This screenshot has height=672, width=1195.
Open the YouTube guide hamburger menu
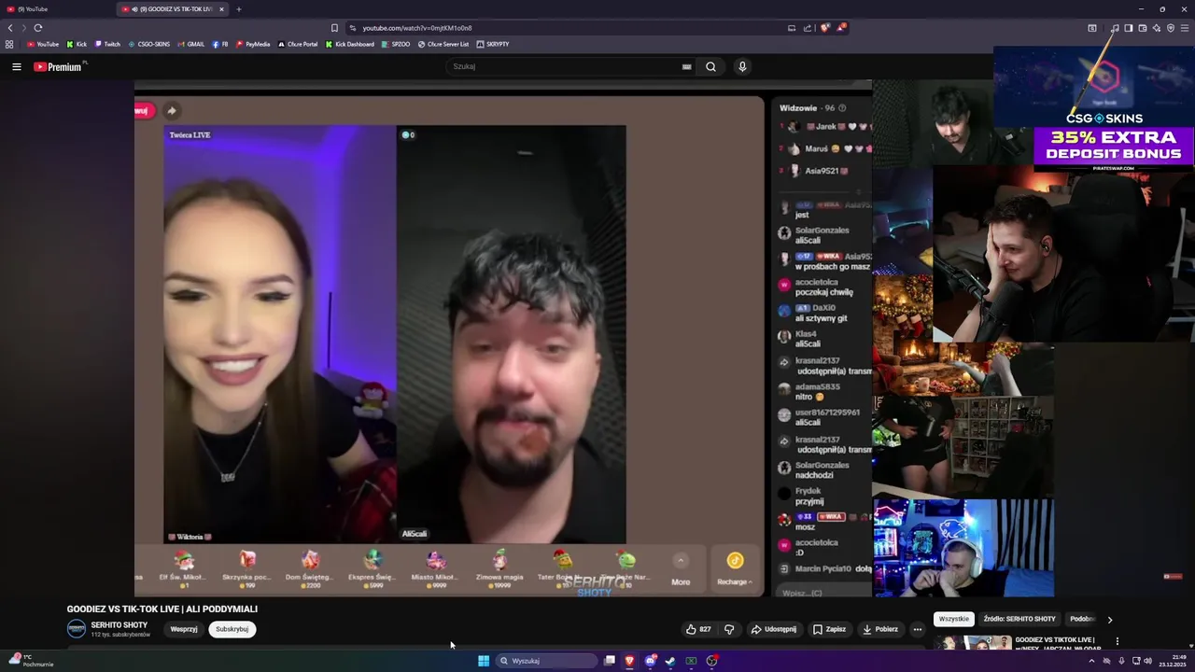point(16,66)
